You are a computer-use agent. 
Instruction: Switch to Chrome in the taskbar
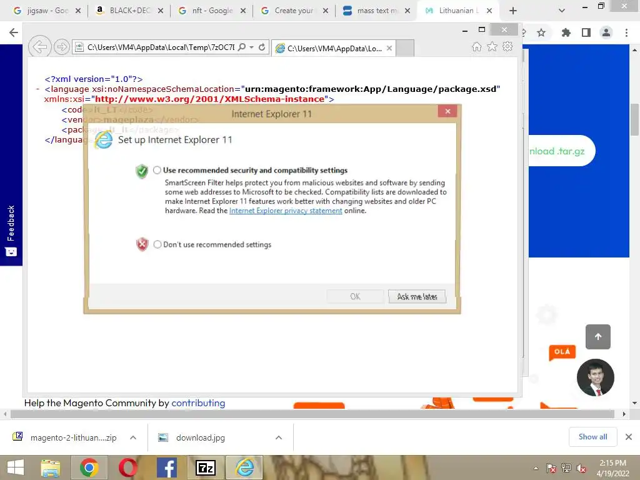coord(89,467)
